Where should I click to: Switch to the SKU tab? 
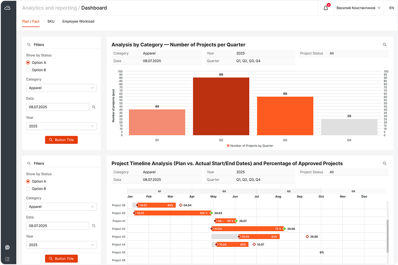[x=51, y=22]
